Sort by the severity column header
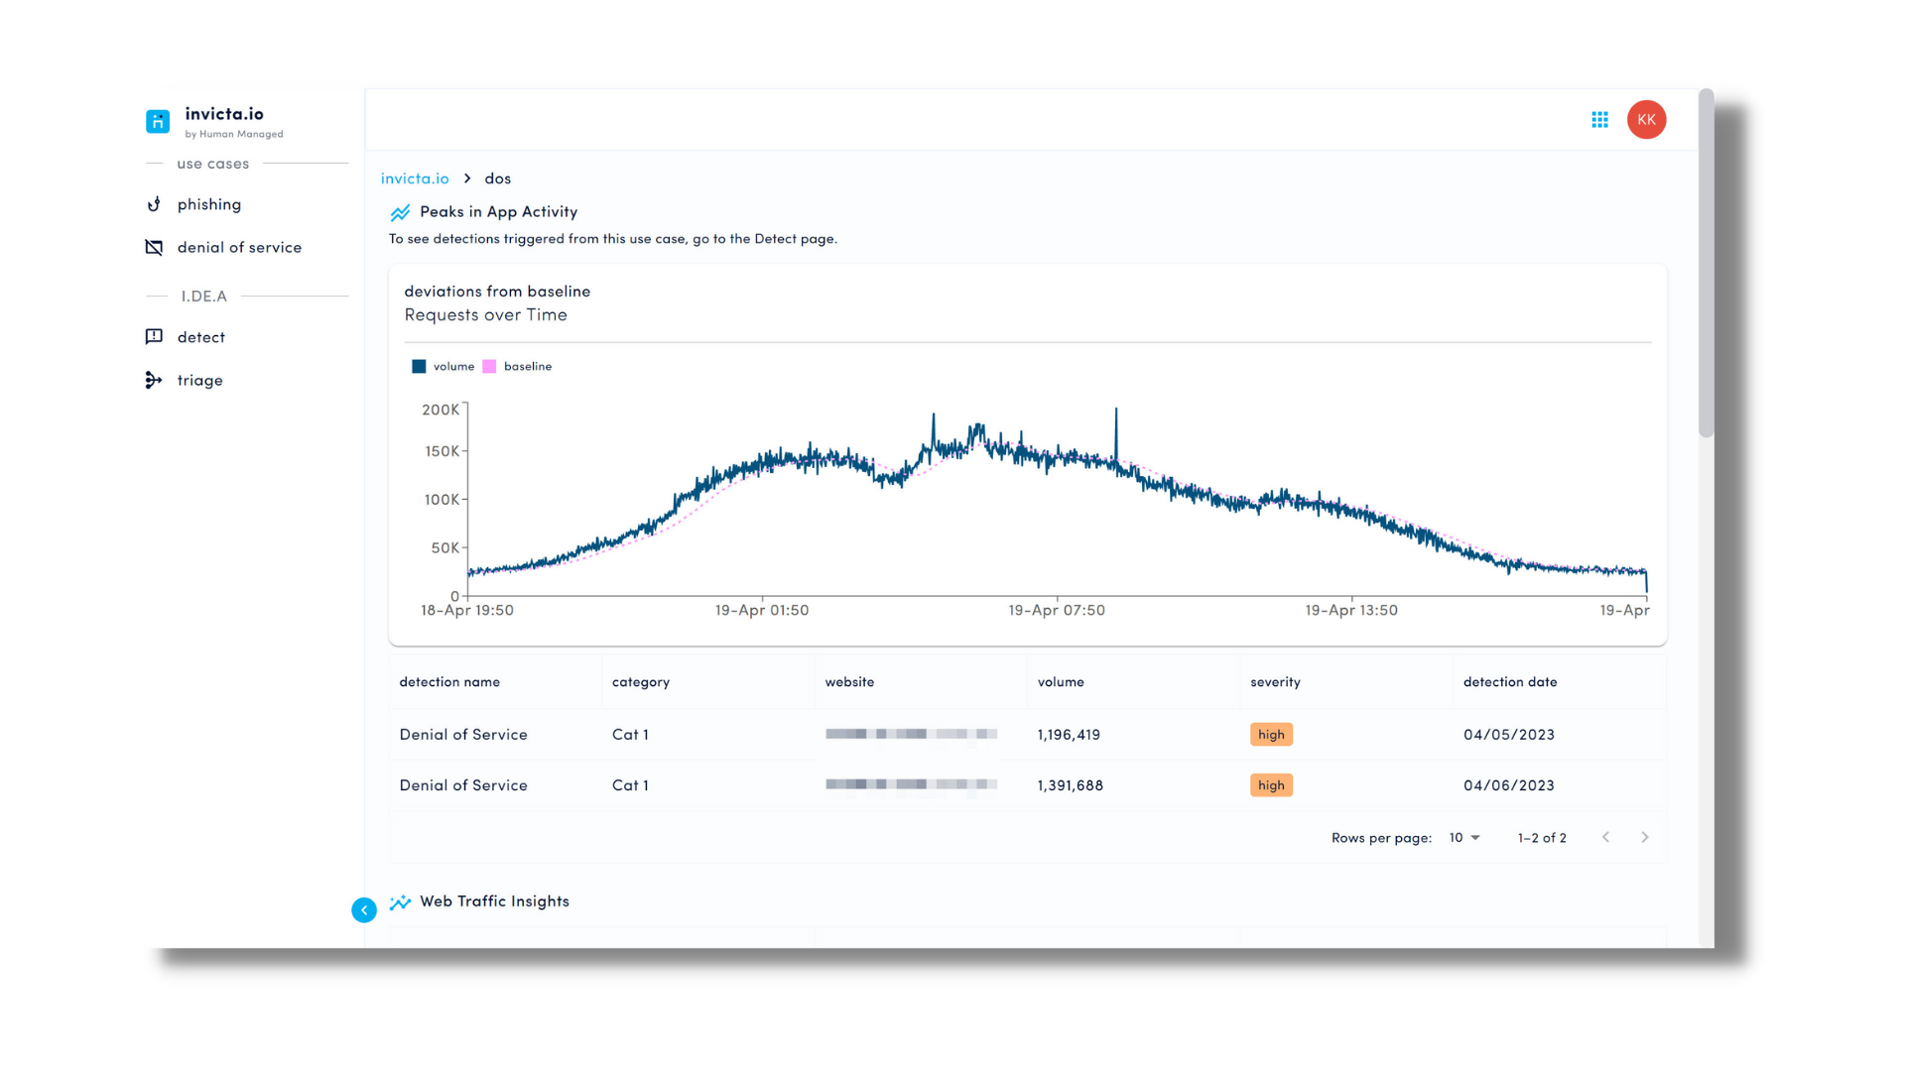The image size is (1905, 1071). pos(1275,682)
